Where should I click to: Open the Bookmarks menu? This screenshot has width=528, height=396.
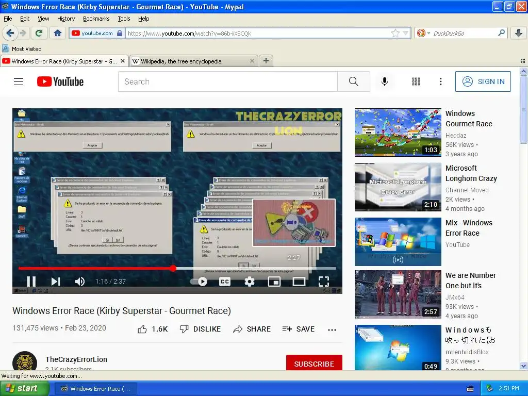point(96,19)
